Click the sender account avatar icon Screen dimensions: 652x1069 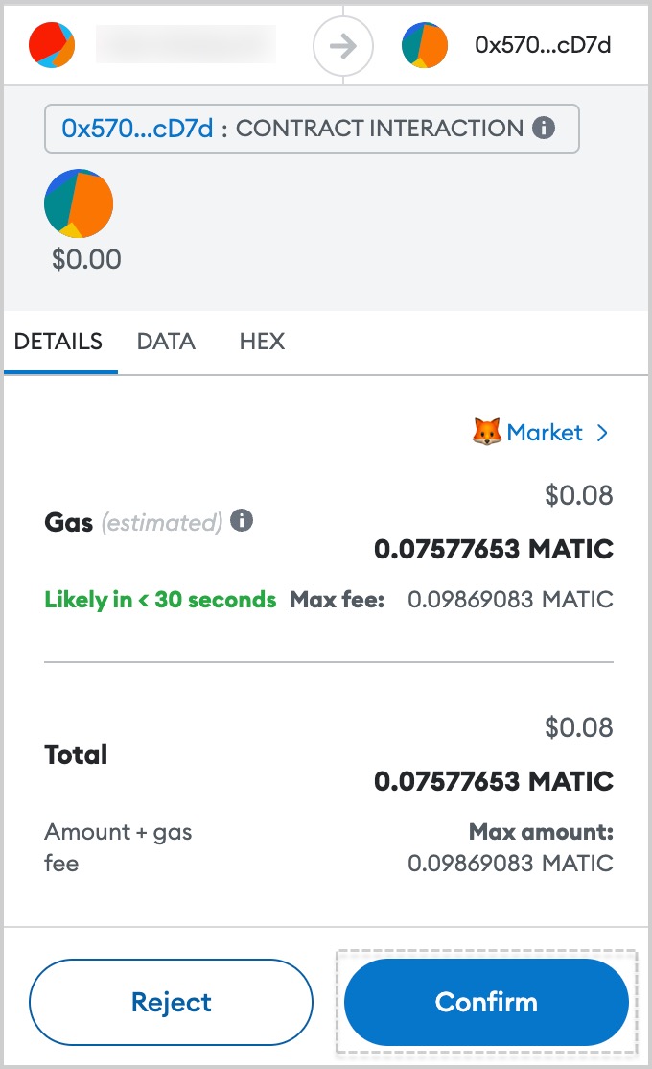point(52,45)
